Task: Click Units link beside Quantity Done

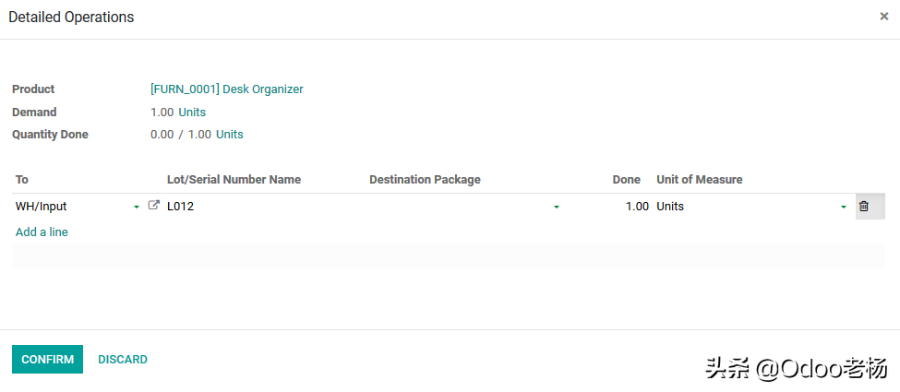Action: [230, 134]
